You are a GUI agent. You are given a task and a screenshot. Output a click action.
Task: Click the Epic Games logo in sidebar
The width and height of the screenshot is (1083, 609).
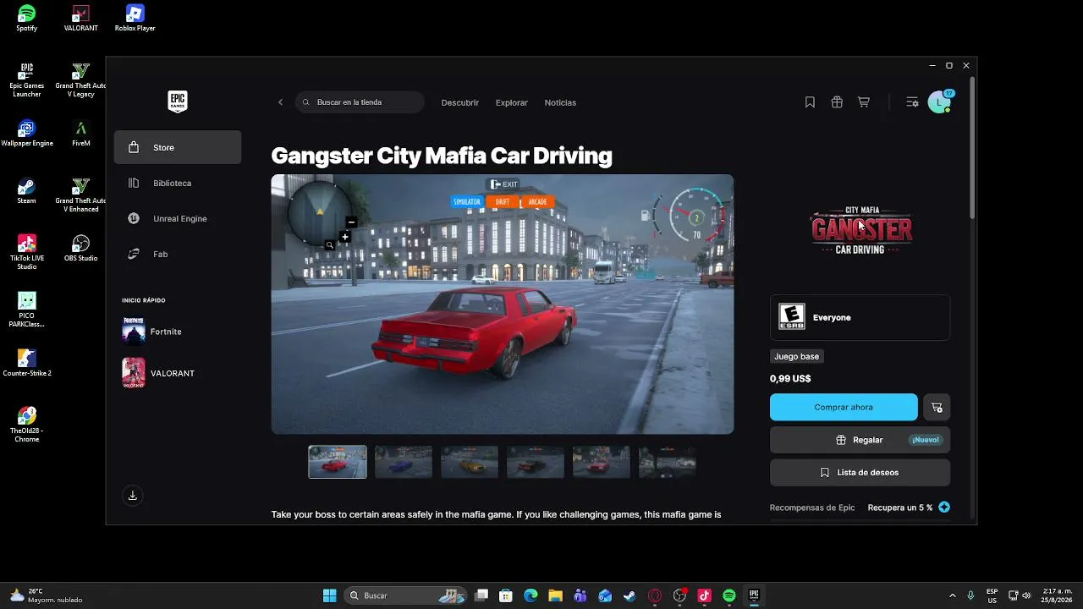(x=177, y=101)
